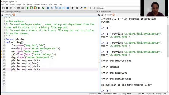Open the Projects menu
This screenshot has height=95, width=169.
(44, 4)
